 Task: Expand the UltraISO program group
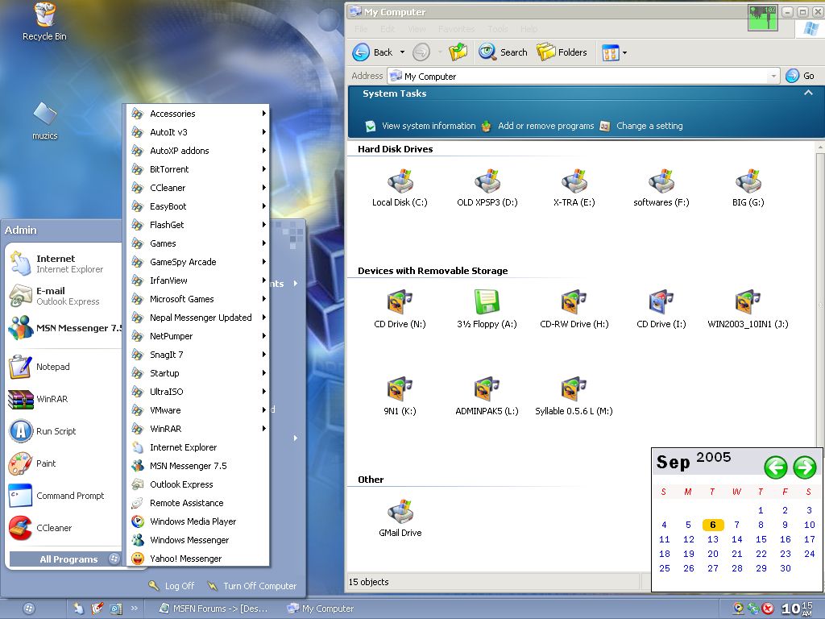(x=198, y=392)
